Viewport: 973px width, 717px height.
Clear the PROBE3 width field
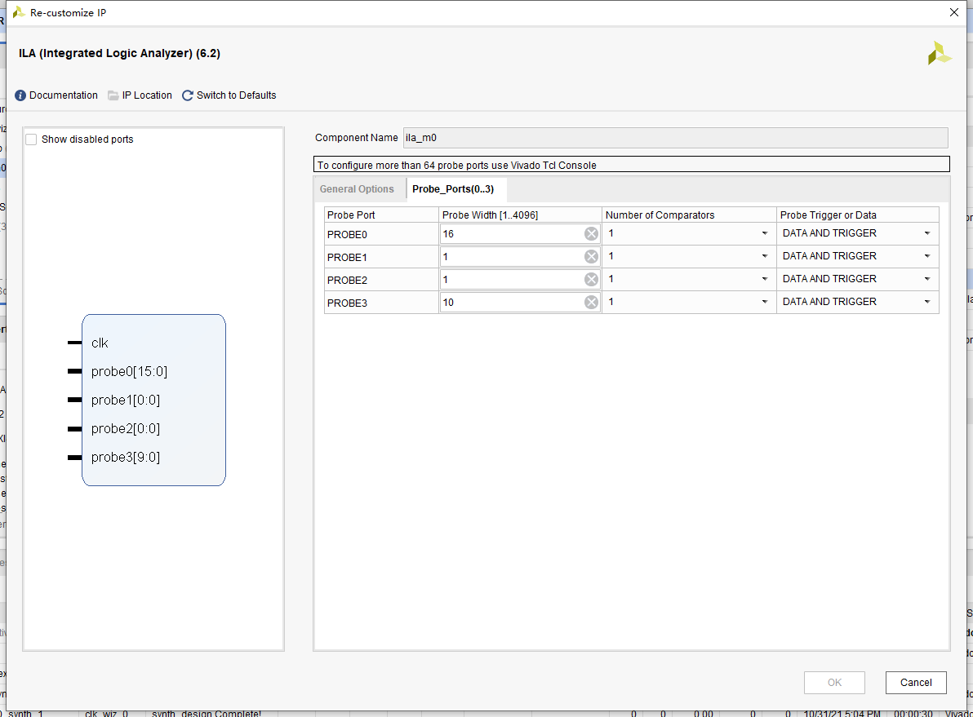point(591,302)
